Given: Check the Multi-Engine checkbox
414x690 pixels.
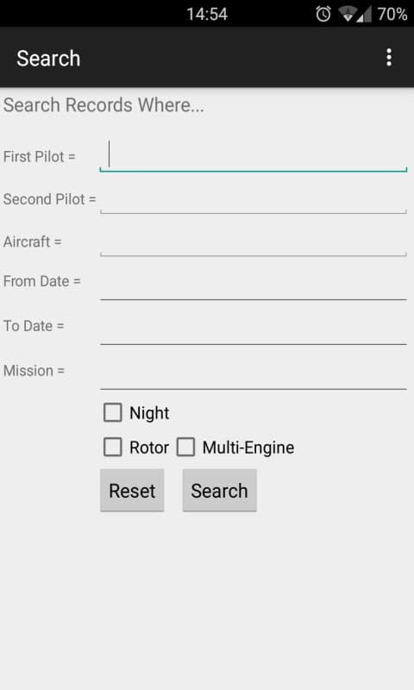Looking at the screenshot, I should pyautogui.click(x=185, y=447).
